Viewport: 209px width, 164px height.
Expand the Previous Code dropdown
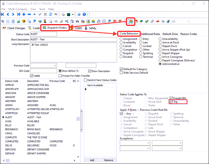(55, 65)
